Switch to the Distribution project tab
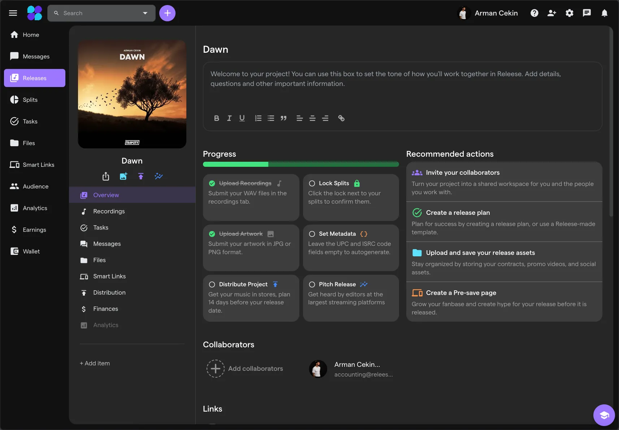Image resolution: width=619 pixels, height=430 pixels. coord(132,292)
